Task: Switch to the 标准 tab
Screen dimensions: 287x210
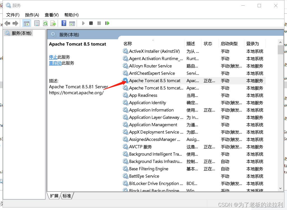Action: [67, 196]
